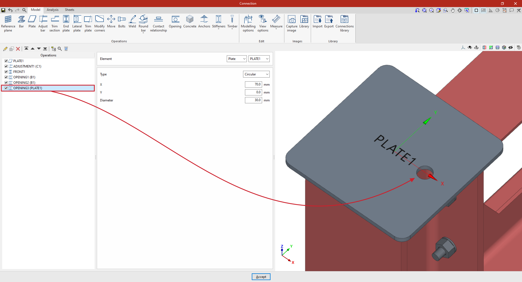
Task: Expand the PLATE1 element dropdown
Action: click(x=259, y=59)
